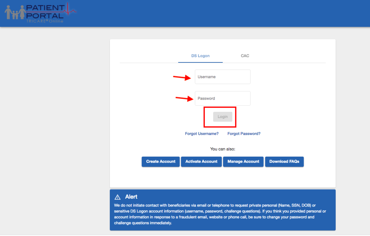This screenshot has height=236, width=370.
Task: Switch to the CAC tab
Action: [245, 56]
